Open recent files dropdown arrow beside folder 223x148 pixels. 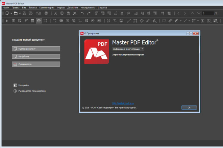(20, 13)
